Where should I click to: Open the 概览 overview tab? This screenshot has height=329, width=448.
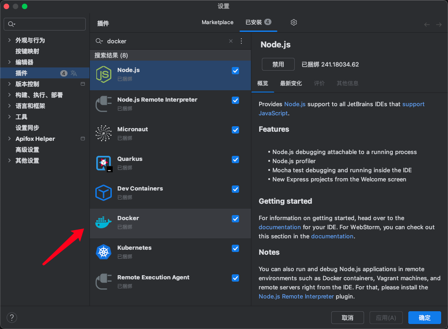click(x=263, y=83)
